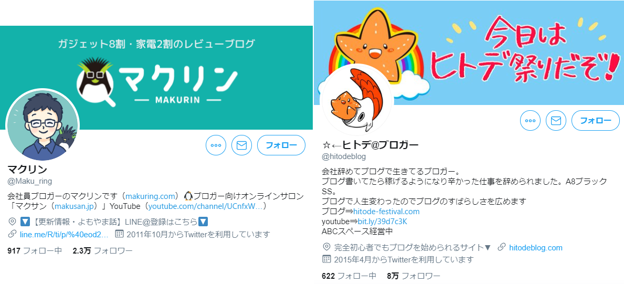Image resolution: width=624 pixels, height=284 pixels.
Task: Open the hitodeblog.com website link
Action: pos(536,248)
